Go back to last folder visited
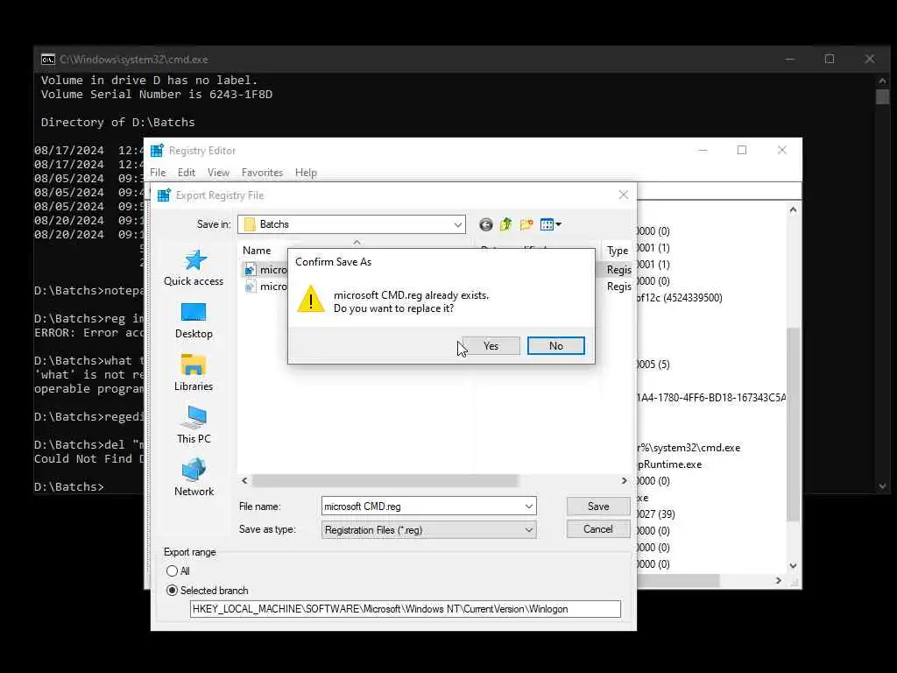 pyautogui.click(x=485, y=225)
